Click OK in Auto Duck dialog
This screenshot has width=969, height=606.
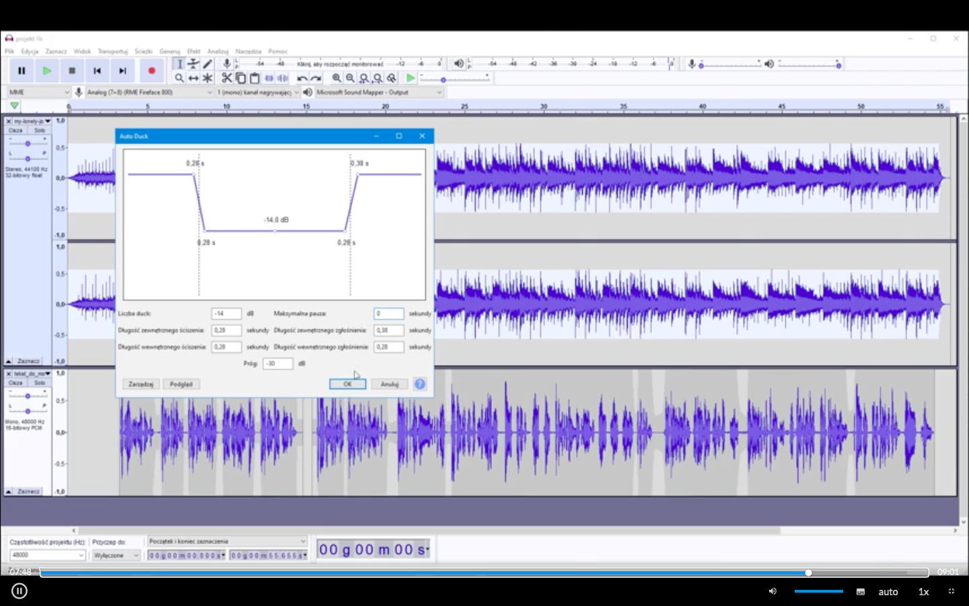click(347, 384)
